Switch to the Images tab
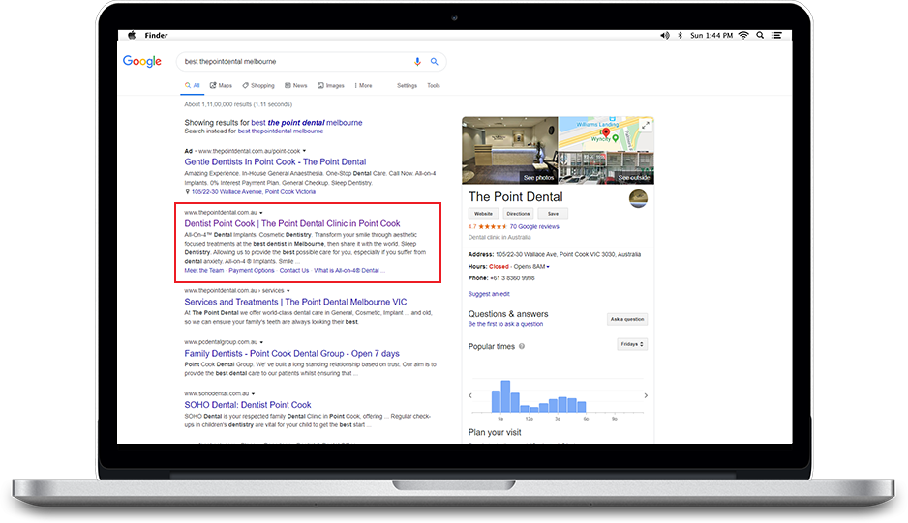This screenshot has width=908, height=523. point(331,86)
